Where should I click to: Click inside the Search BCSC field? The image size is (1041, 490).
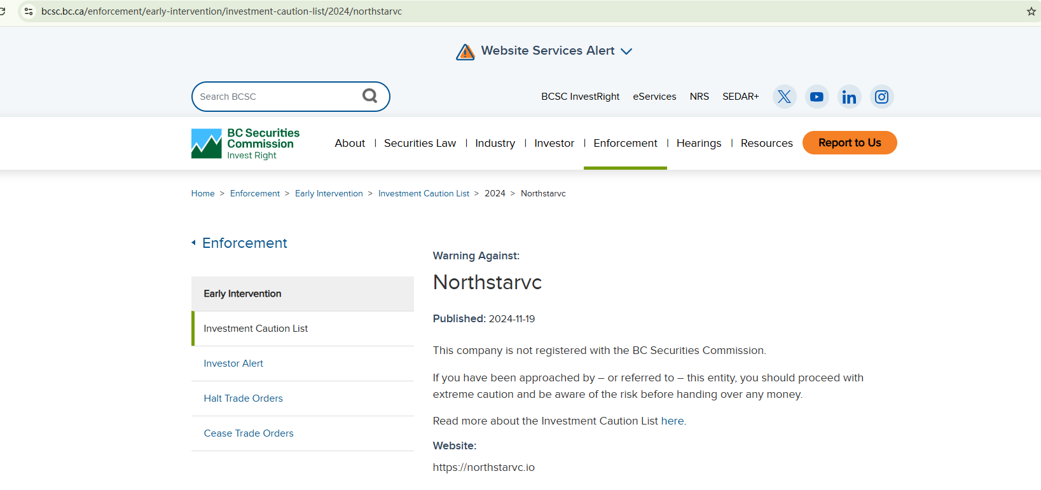point(277,97)
